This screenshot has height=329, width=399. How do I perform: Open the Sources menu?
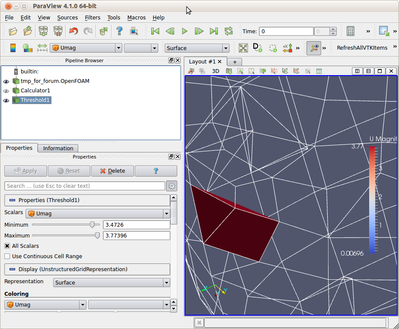click(67, 18)
